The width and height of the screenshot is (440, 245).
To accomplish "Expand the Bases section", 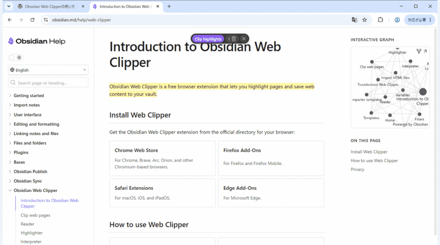I will click(x=19, y=162).
